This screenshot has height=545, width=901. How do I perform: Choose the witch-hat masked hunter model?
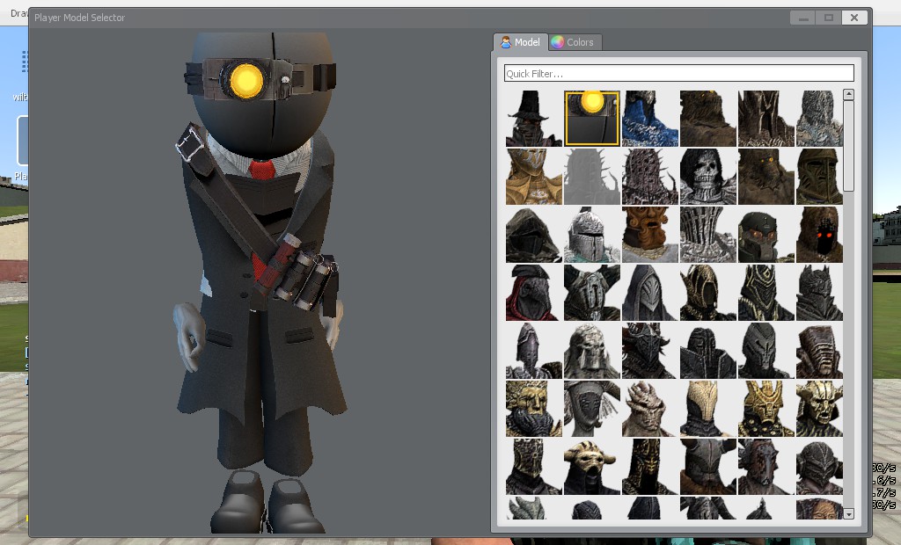[x=534, y=119]
